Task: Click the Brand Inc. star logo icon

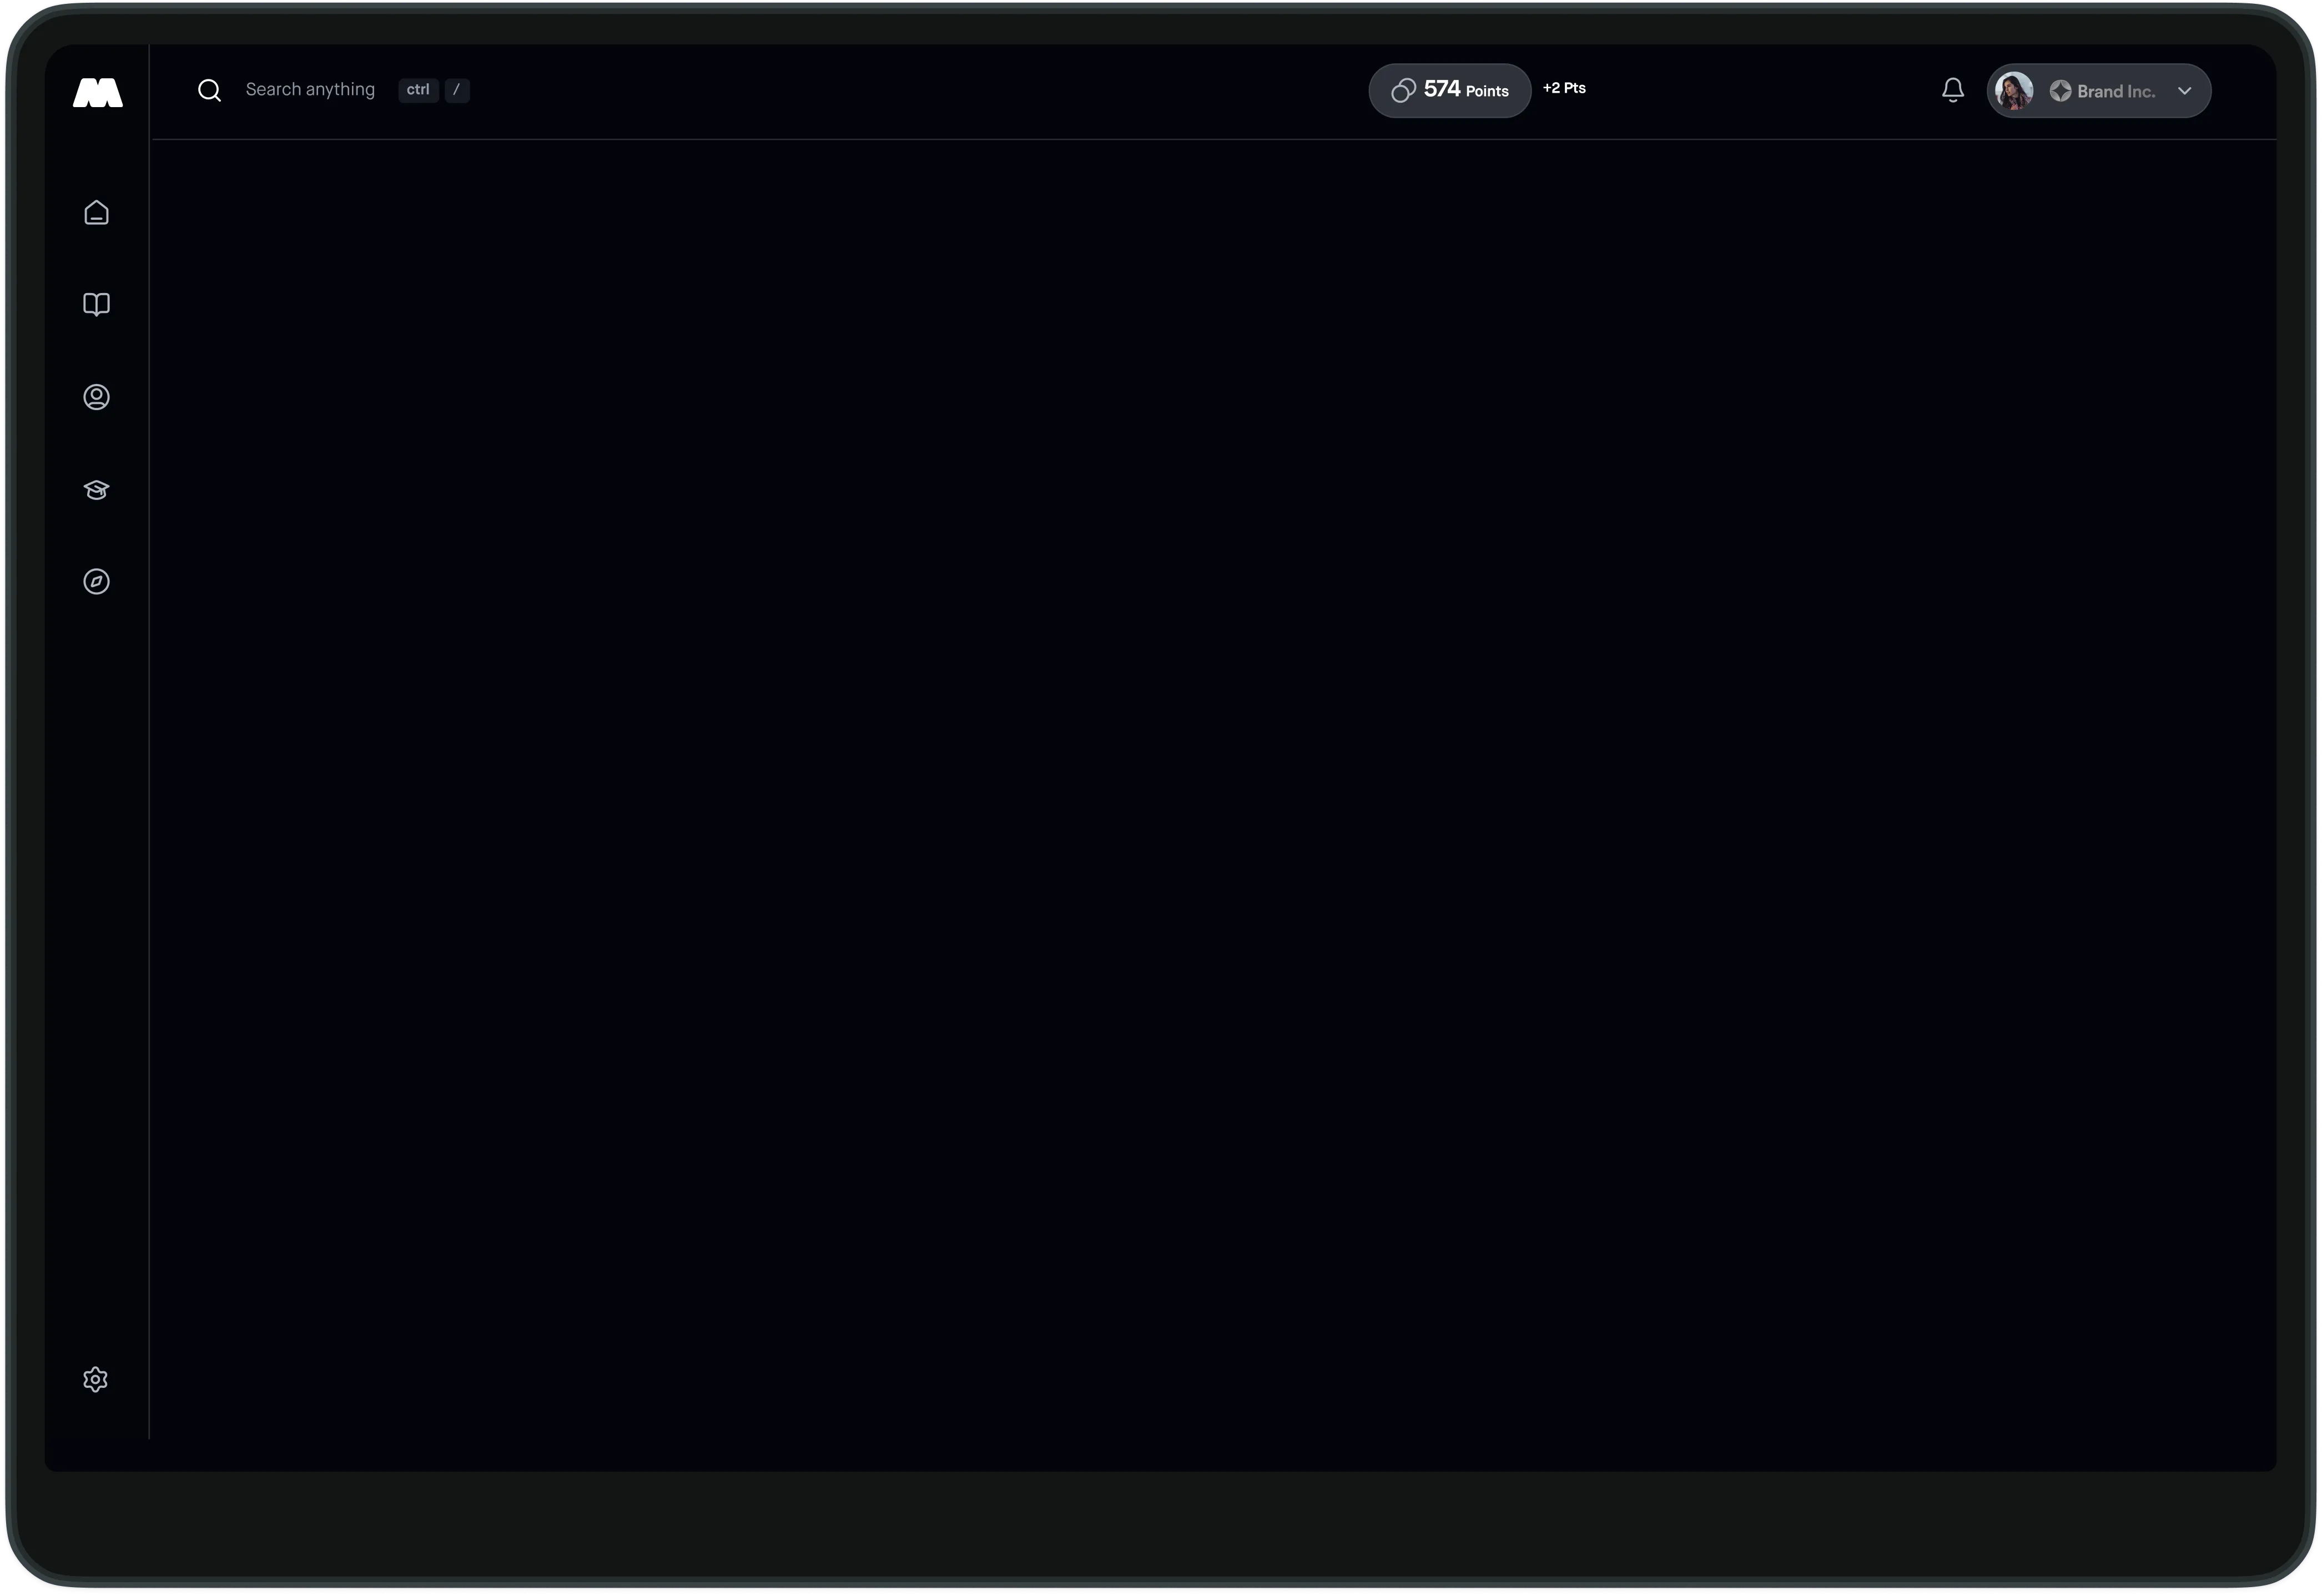Action: [x=2060, y=91]
